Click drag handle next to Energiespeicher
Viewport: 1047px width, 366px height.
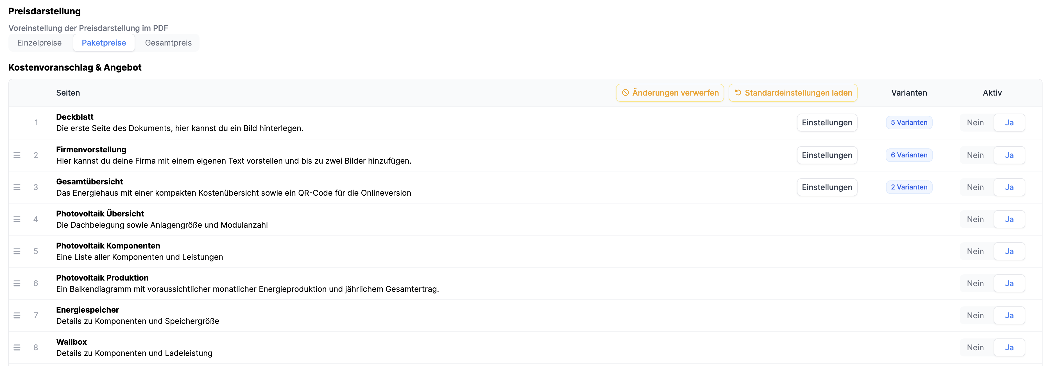(17, 316)
